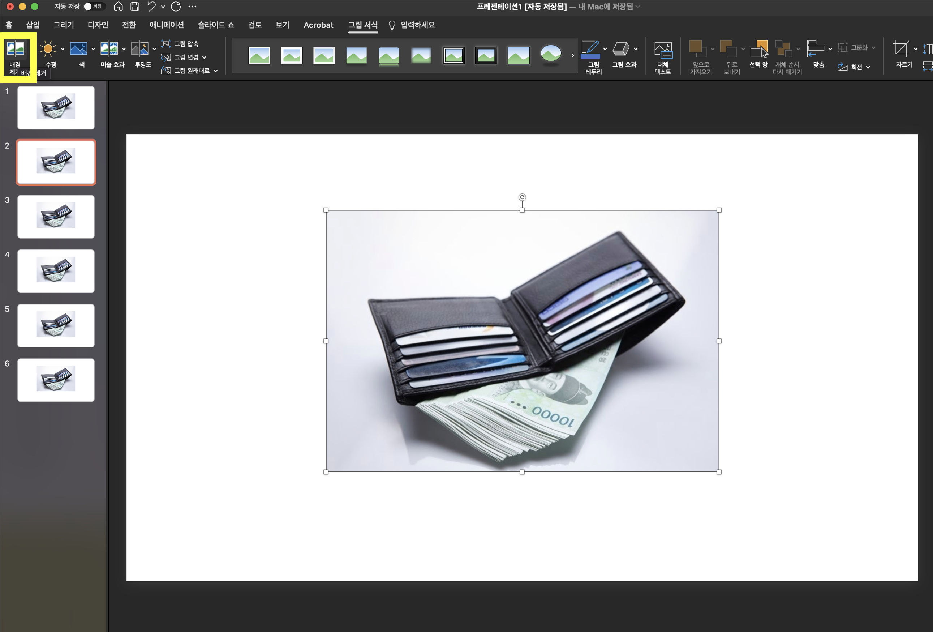Screen dimensions: 933x632
Task: Click the Save icon in title bar
Action: coord(135,7)
